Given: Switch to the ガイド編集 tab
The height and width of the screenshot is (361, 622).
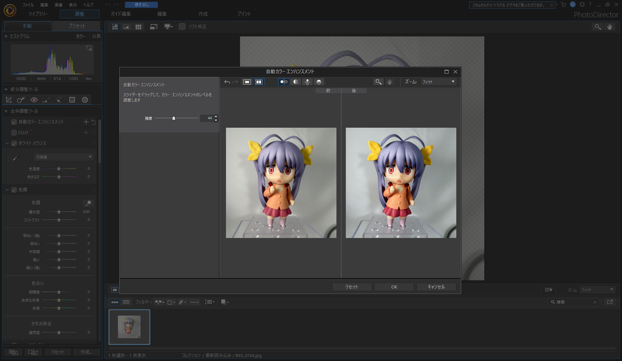Looking at the screenshot, I should [x=121, y=14].
